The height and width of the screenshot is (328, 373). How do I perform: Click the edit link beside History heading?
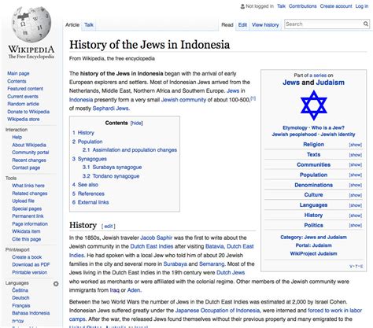pyautogui.click(x=109, y=226)
